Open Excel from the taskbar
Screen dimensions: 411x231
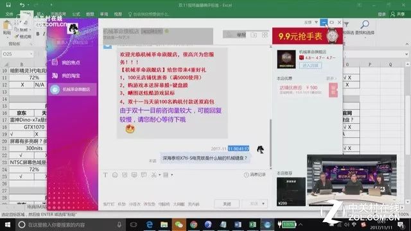(252, 225)
